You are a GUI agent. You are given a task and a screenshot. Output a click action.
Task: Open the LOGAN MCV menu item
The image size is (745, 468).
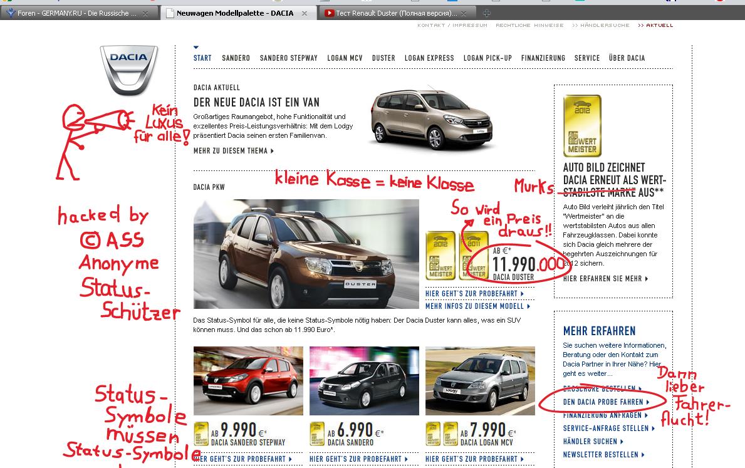tap(345, 58)
